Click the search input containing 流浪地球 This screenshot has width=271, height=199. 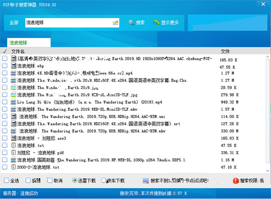(72, 23)
